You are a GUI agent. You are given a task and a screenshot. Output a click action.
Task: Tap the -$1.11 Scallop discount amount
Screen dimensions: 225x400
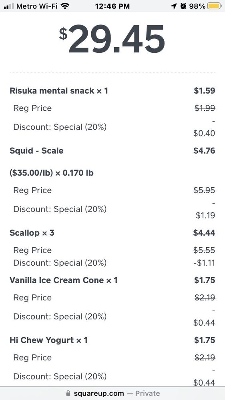point(204,263)
